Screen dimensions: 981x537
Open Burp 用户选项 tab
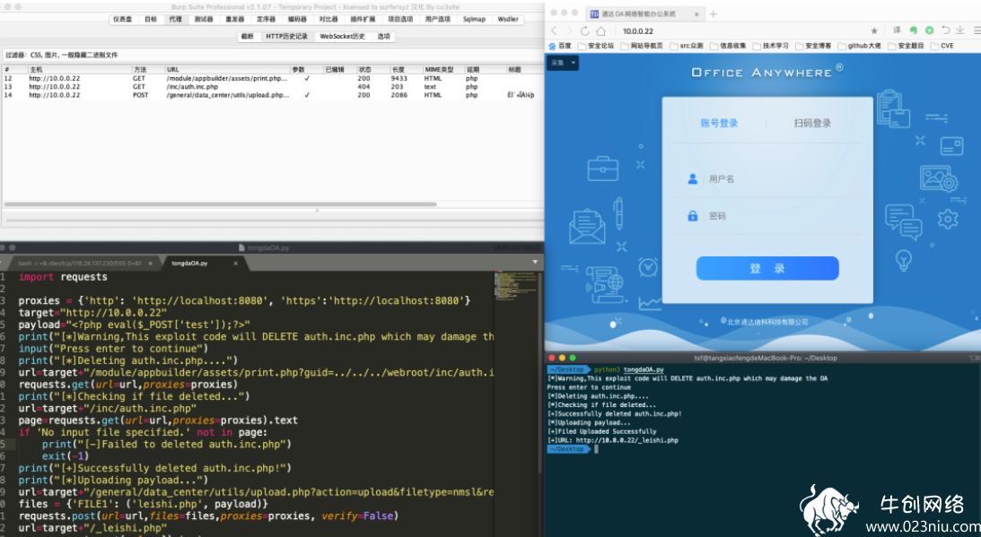[438, 20]
